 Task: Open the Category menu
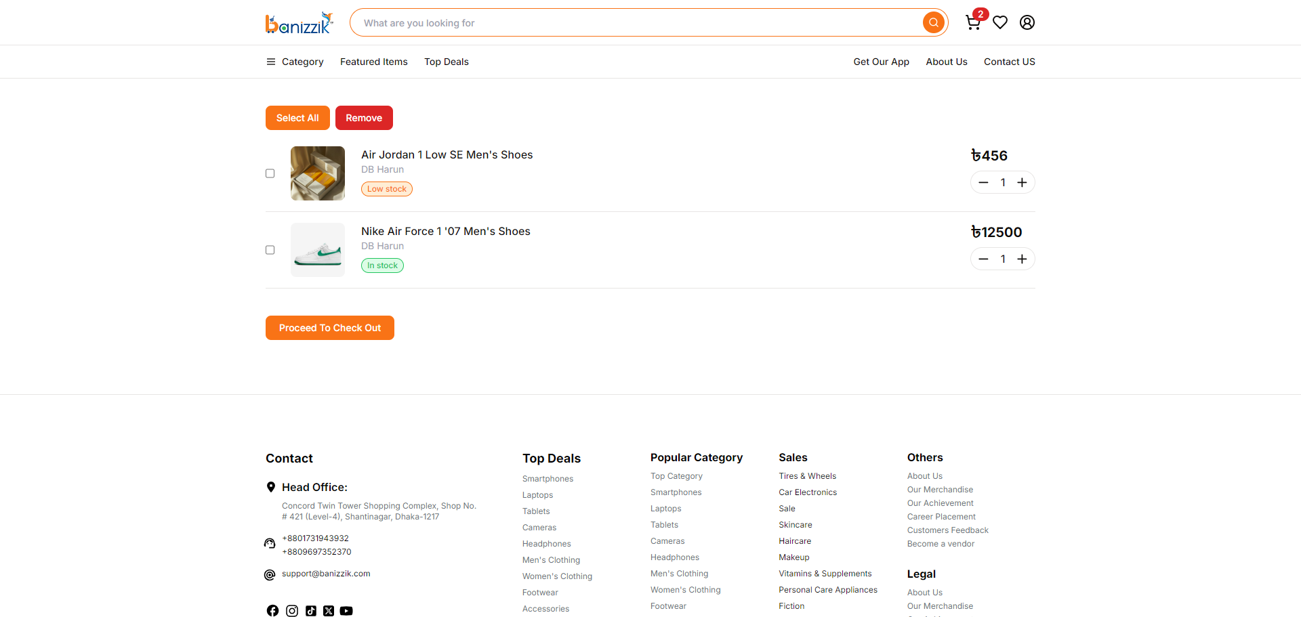302,62
